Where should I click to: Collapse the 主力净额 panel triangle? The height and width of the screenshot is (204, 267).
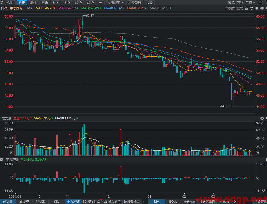(x=2, y=160)
